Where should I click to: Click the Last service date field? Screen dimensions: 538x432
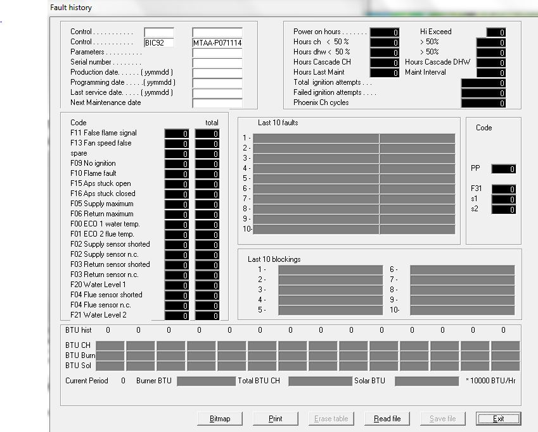click(x=217, y=92)
